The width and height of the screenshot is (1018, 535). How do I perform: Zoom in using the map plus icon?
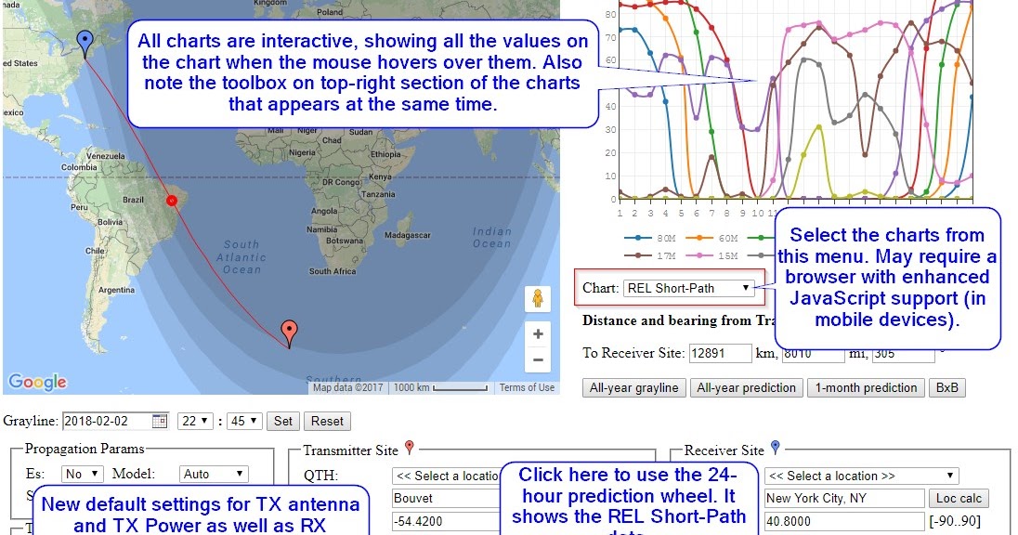[x=538, y=333]
